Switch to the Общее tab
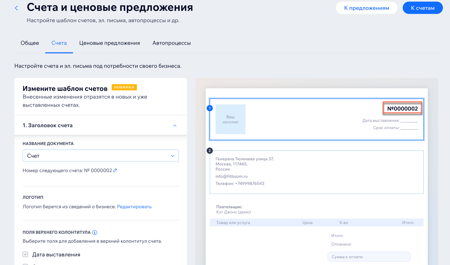The height and width of the screenshot is (265, 450). [x=30, y=43]
